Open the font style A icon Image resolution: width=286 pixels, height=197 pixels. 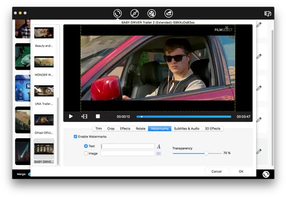[x=159, y=146]
